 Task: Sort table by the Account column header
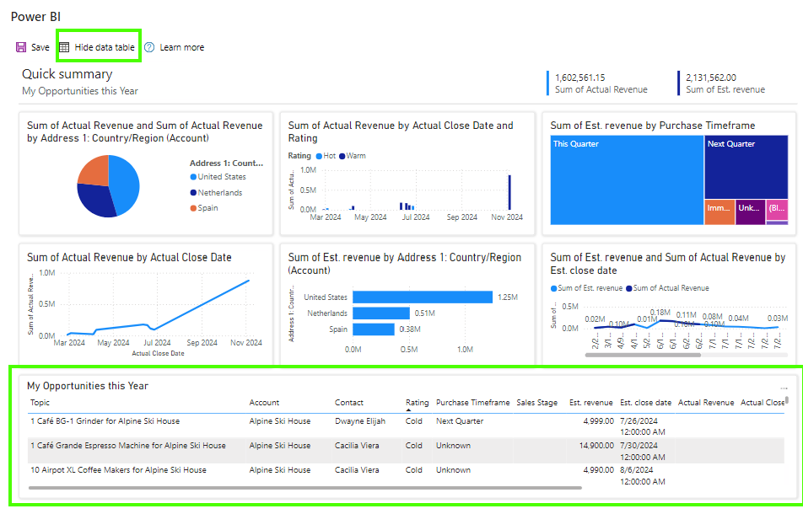pyautogui.click(x=264, y=403)
